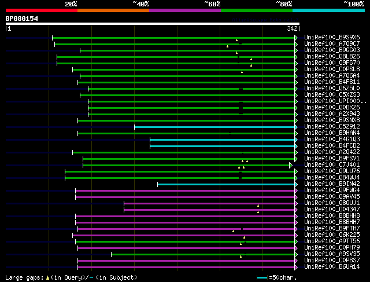Image resolution: width=370 pixels, height=282 pixels.
Task: Select the UniRef100_C0PH79 label
Action: [332, 248]
